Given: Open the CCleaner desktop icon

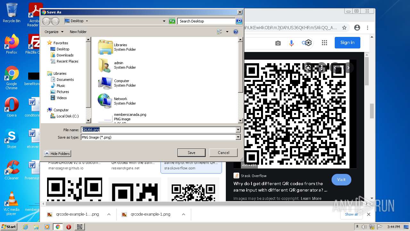Looking at the screenshot, I should (x=12, y=170).
